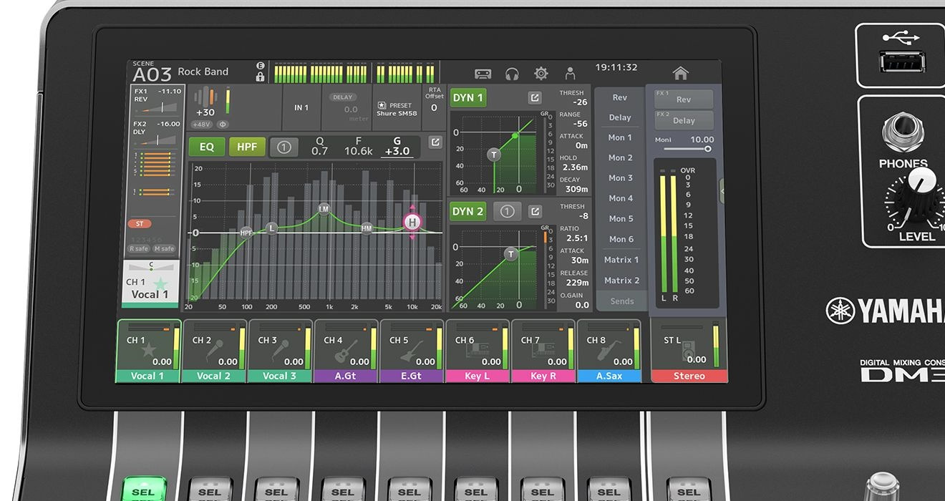This screenshot has width=945, height=501.
Task: Toggle the phase Φ button
Action: click(x=222, y=124)
